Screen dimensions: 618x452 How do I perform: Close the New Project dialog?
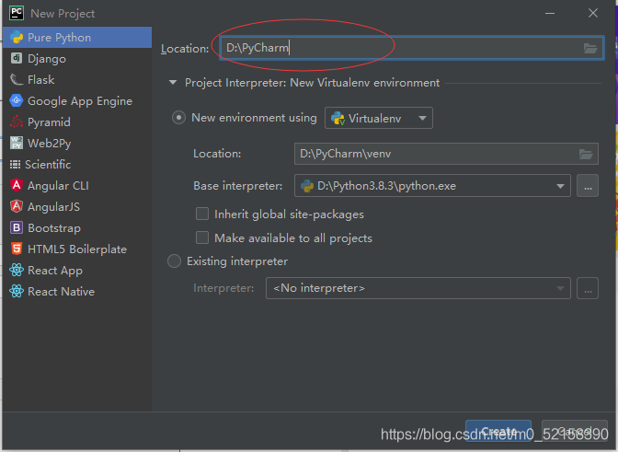pyautogui.click(x=593, y=13)
